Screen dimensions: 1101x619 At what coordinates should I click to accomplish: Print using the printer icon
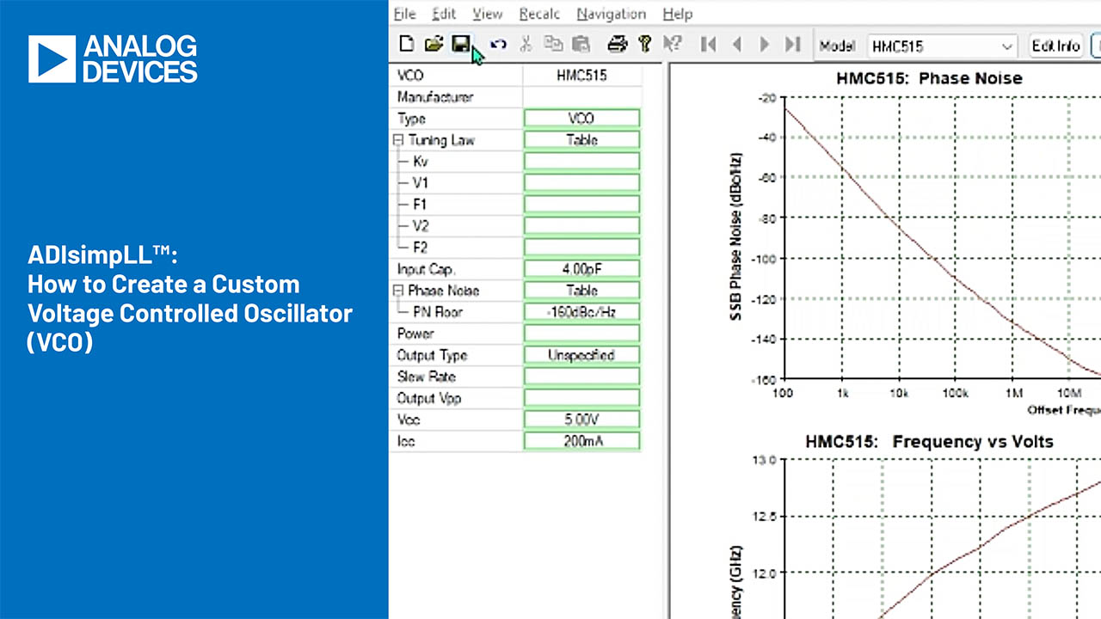[x=618, y=45]
